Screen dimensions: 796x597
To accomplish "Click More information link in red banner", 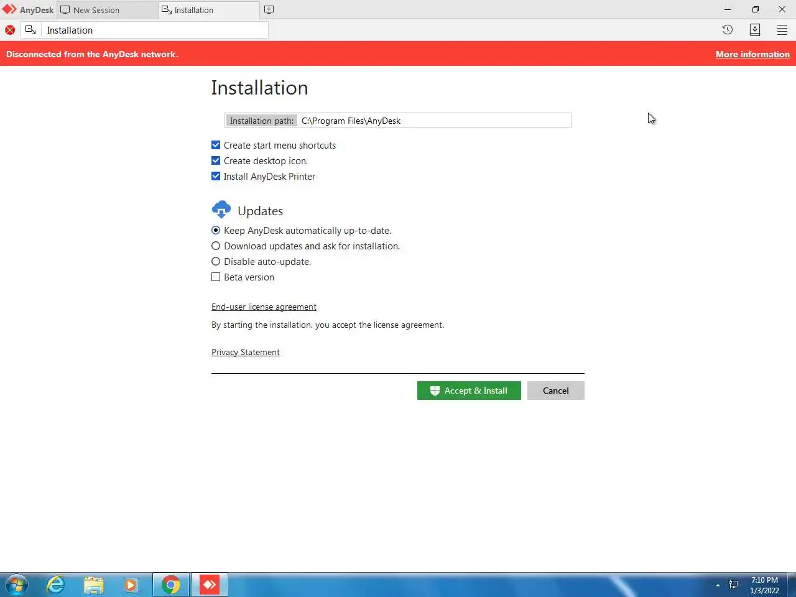I will click(x=752, y=54).
